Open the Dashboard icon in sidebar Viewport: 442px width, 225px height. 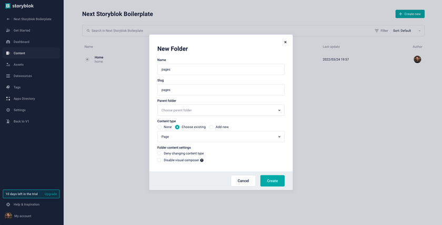click(x=8, y=42)
